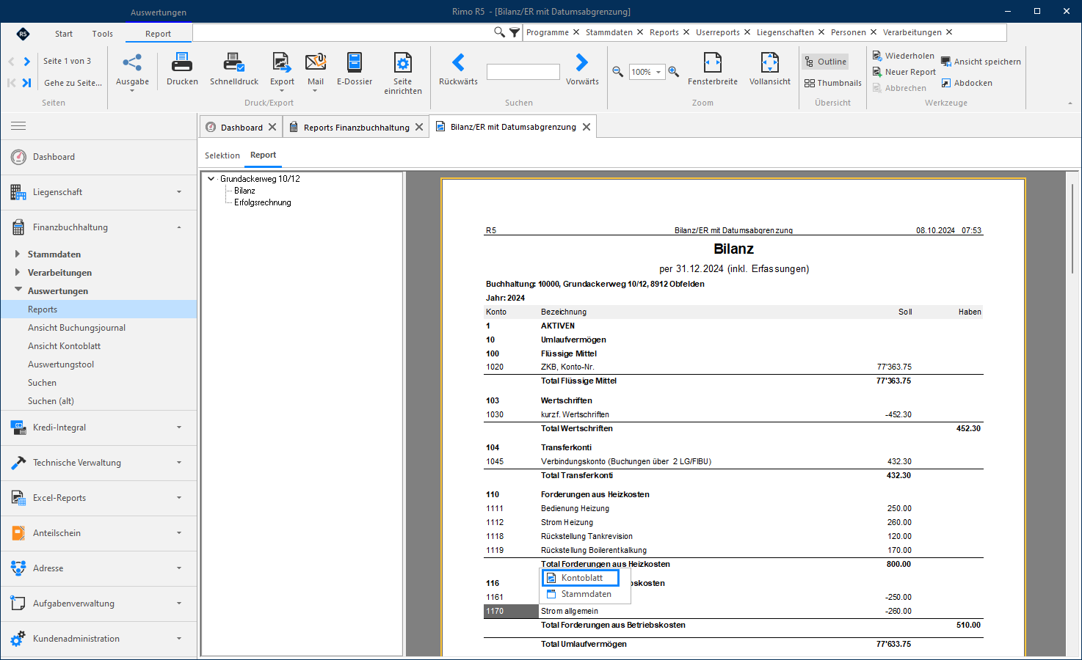Switch to Dashboard document tab
The image size is (1082, 660).
click(x=241, y=127)
